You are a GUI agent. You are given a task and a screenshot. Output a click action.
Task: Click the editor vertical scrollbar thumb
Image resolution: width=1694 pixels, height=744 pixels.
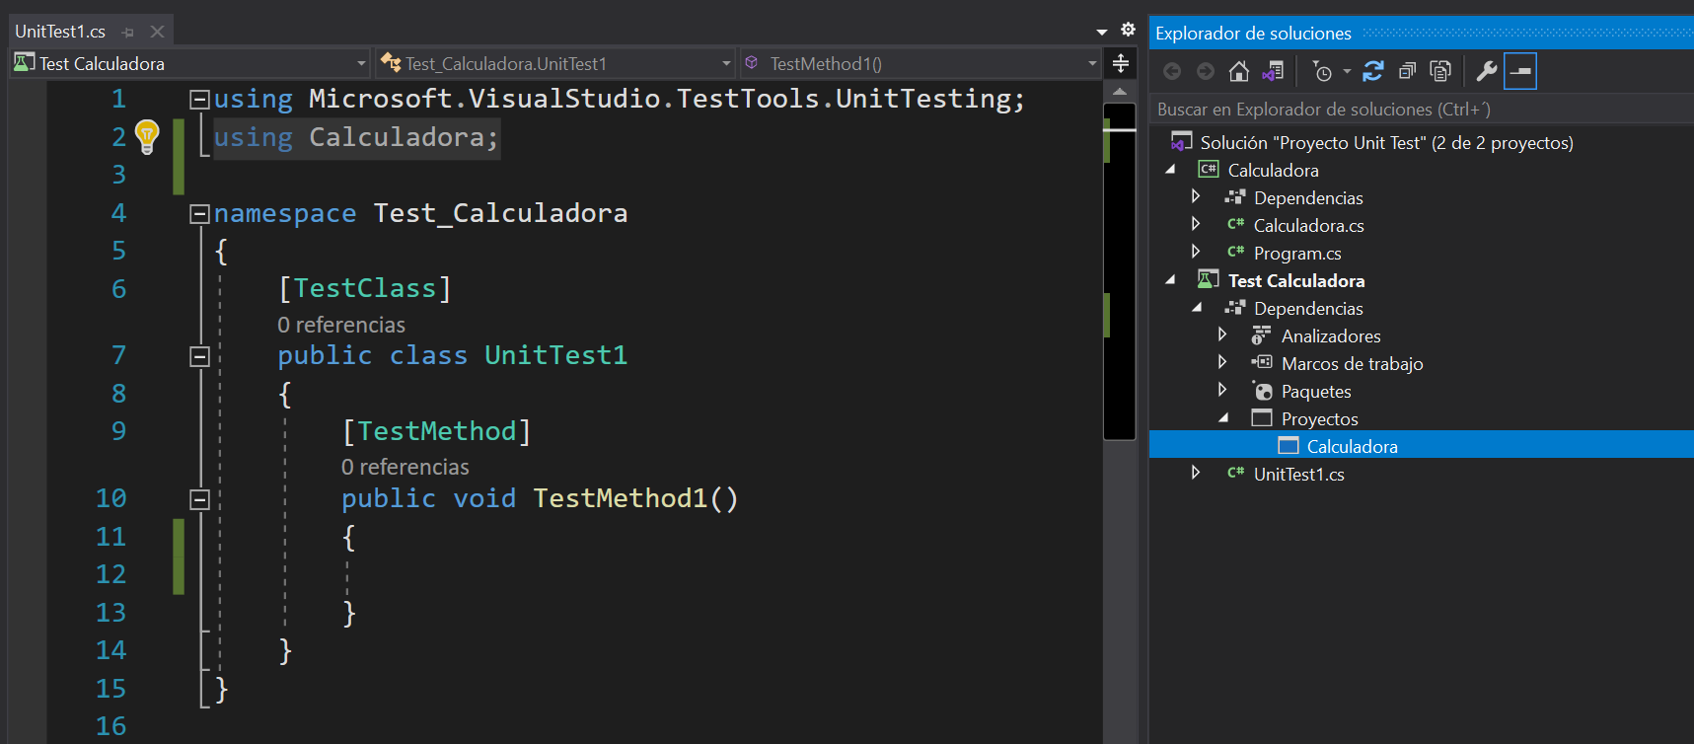[1120, 271]
